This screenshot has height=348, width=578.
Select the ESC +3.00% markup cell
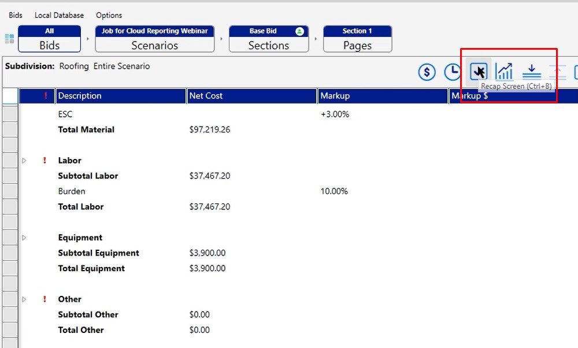pos(335,114)
